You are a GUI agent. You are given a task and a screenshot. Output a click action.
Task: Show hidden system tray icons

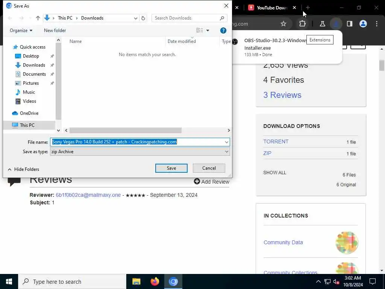[318, 281]
